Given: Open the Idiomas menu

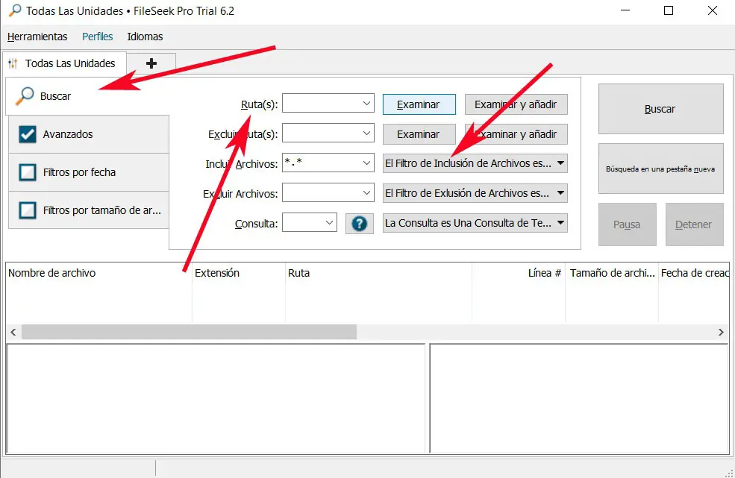Looking at the screenshot, I should pyautogui.click(x=145, y=37).
